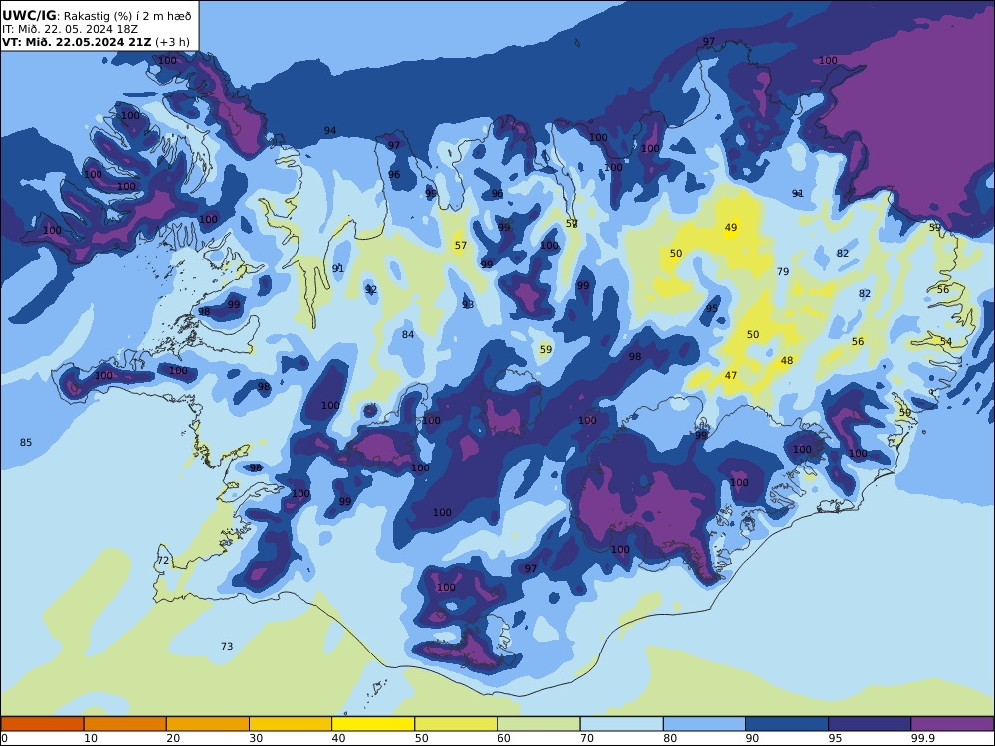Viewport: 995px width, 746px height.
Task: Click the '49' humidity value in the yellow area
Action: pyautogui.click(x=731, y=227)
